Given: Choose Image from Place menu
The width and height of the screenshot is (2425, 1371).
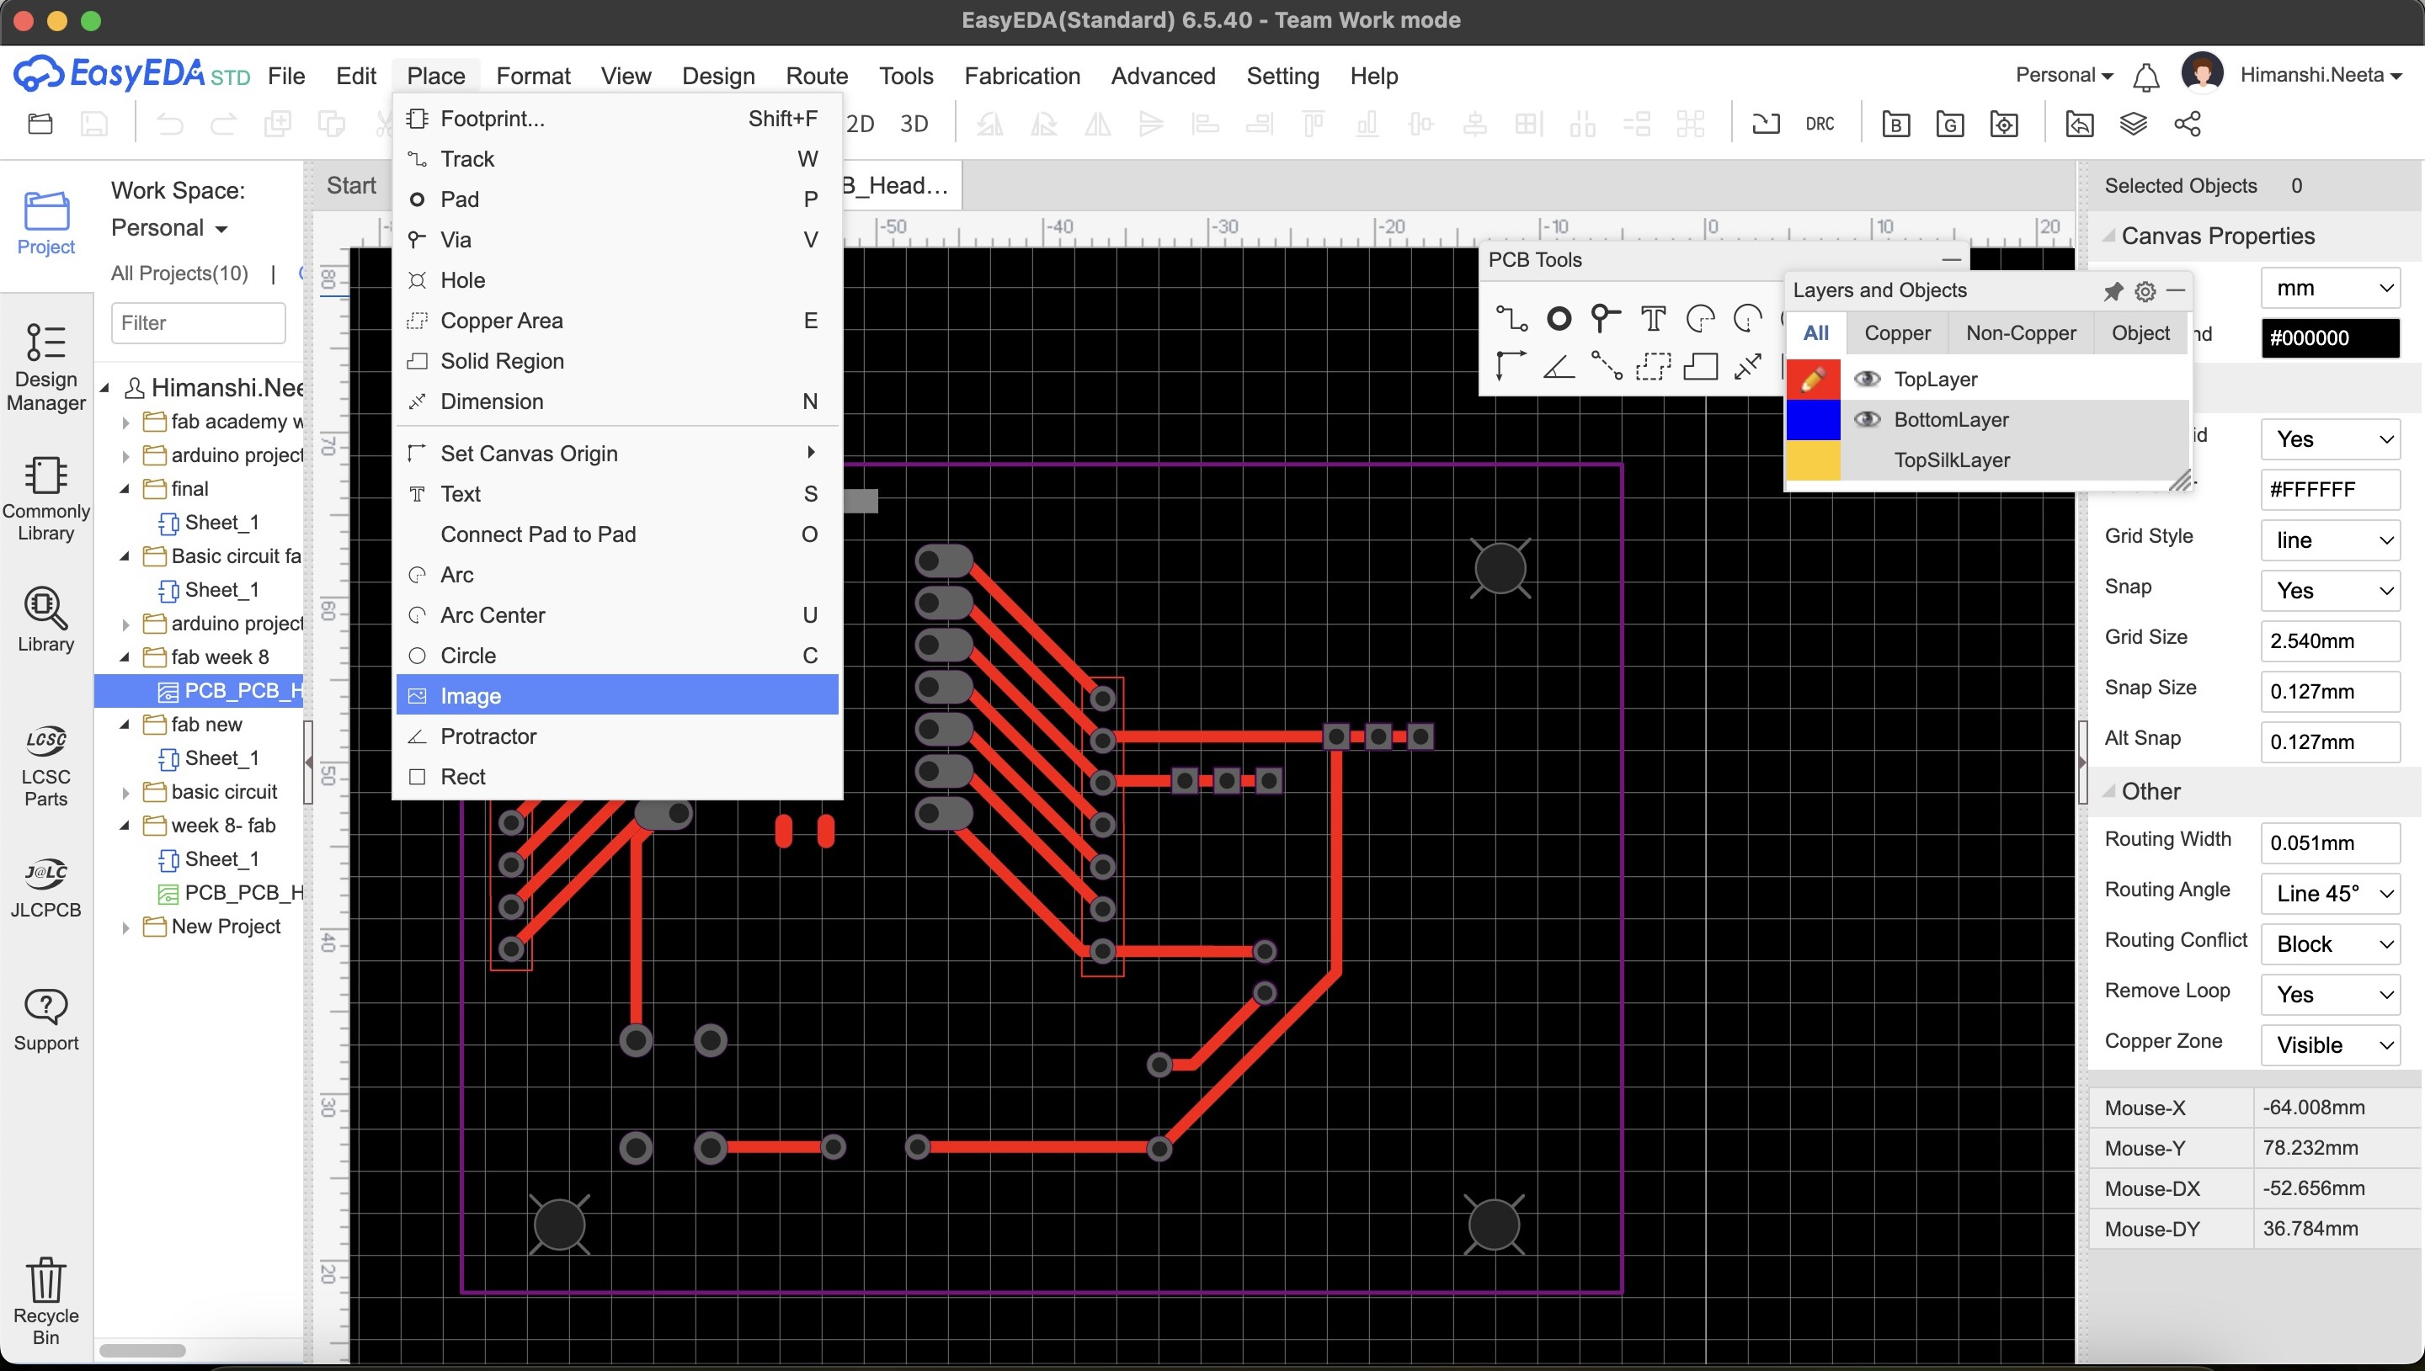Looking at the screenshot, I should [x=617, y=695].
